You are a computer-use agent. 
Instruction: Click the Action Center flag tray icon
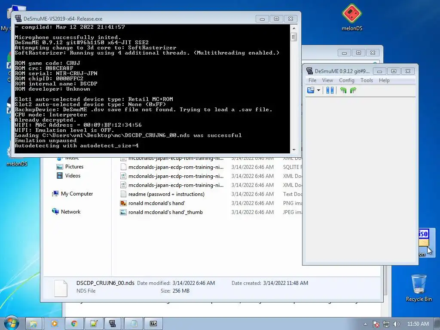click(x=376, y=324)
